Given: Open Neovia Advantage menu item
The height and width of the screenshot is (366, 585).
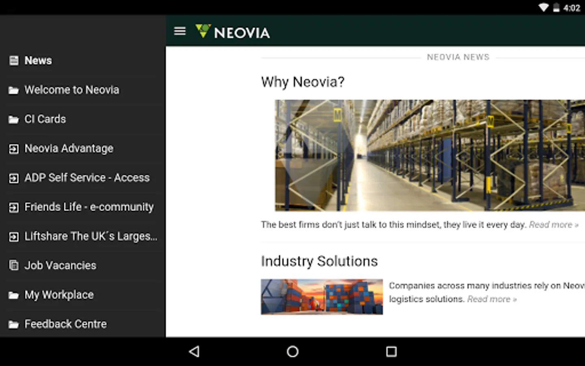Looking at the screenshot, I should (82, 148).
